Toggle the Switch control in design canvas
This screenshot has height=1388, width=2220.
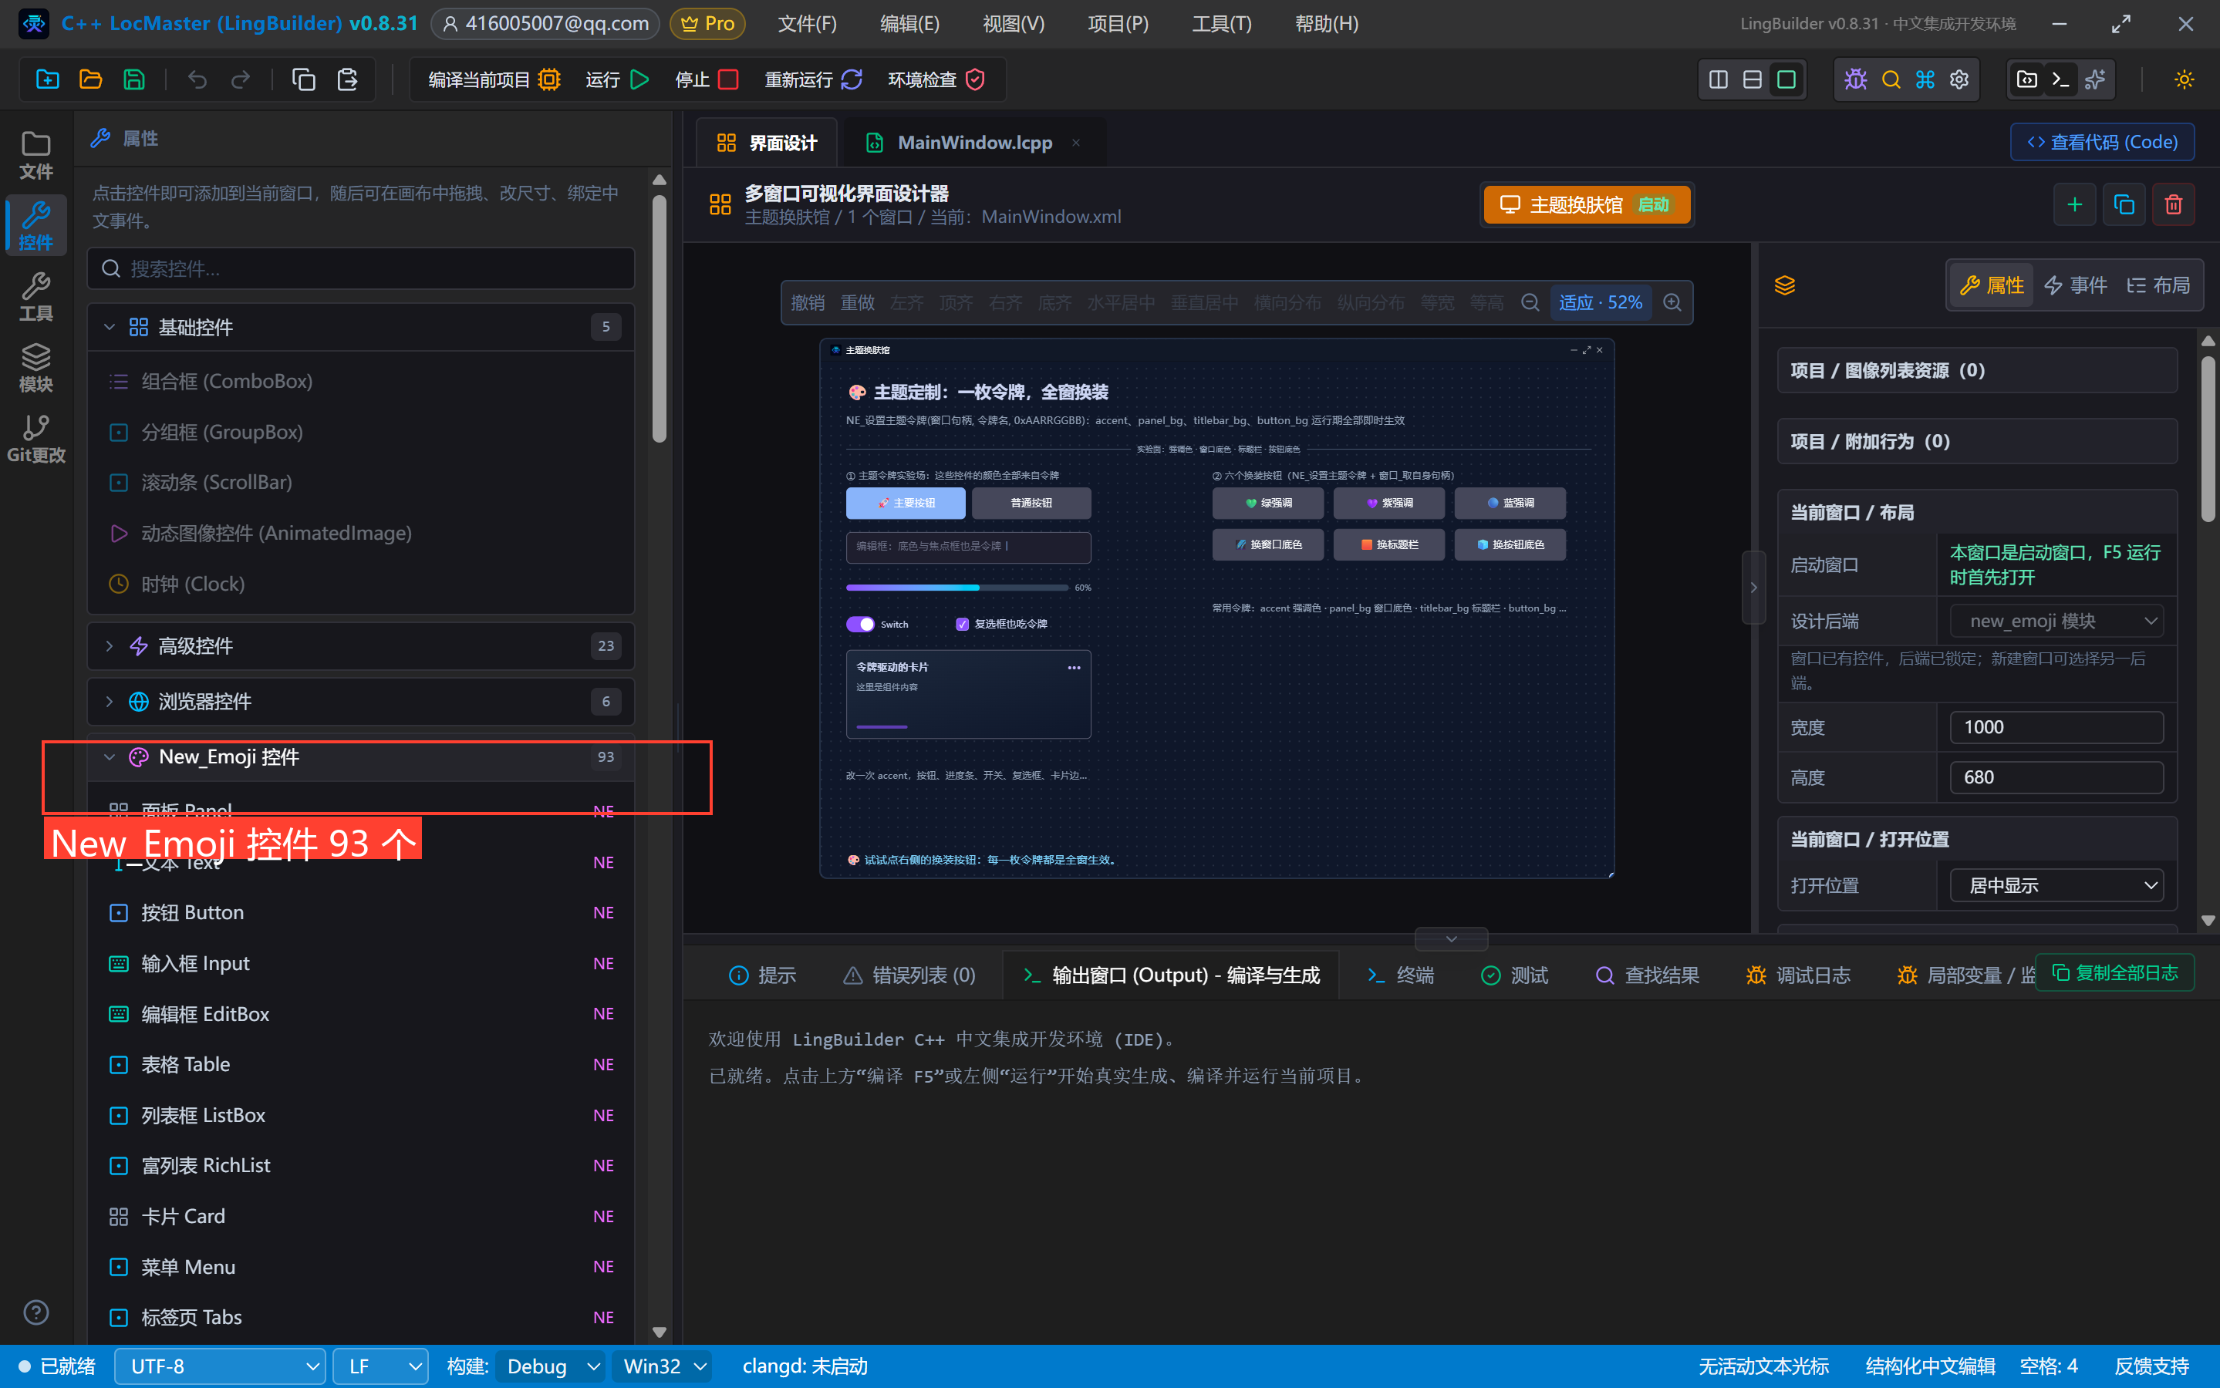pyautogui.click(x=860, y=625)
